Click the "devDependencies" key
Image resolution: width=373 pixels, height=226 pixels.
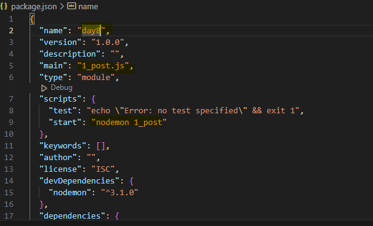(x=79, y=181)
